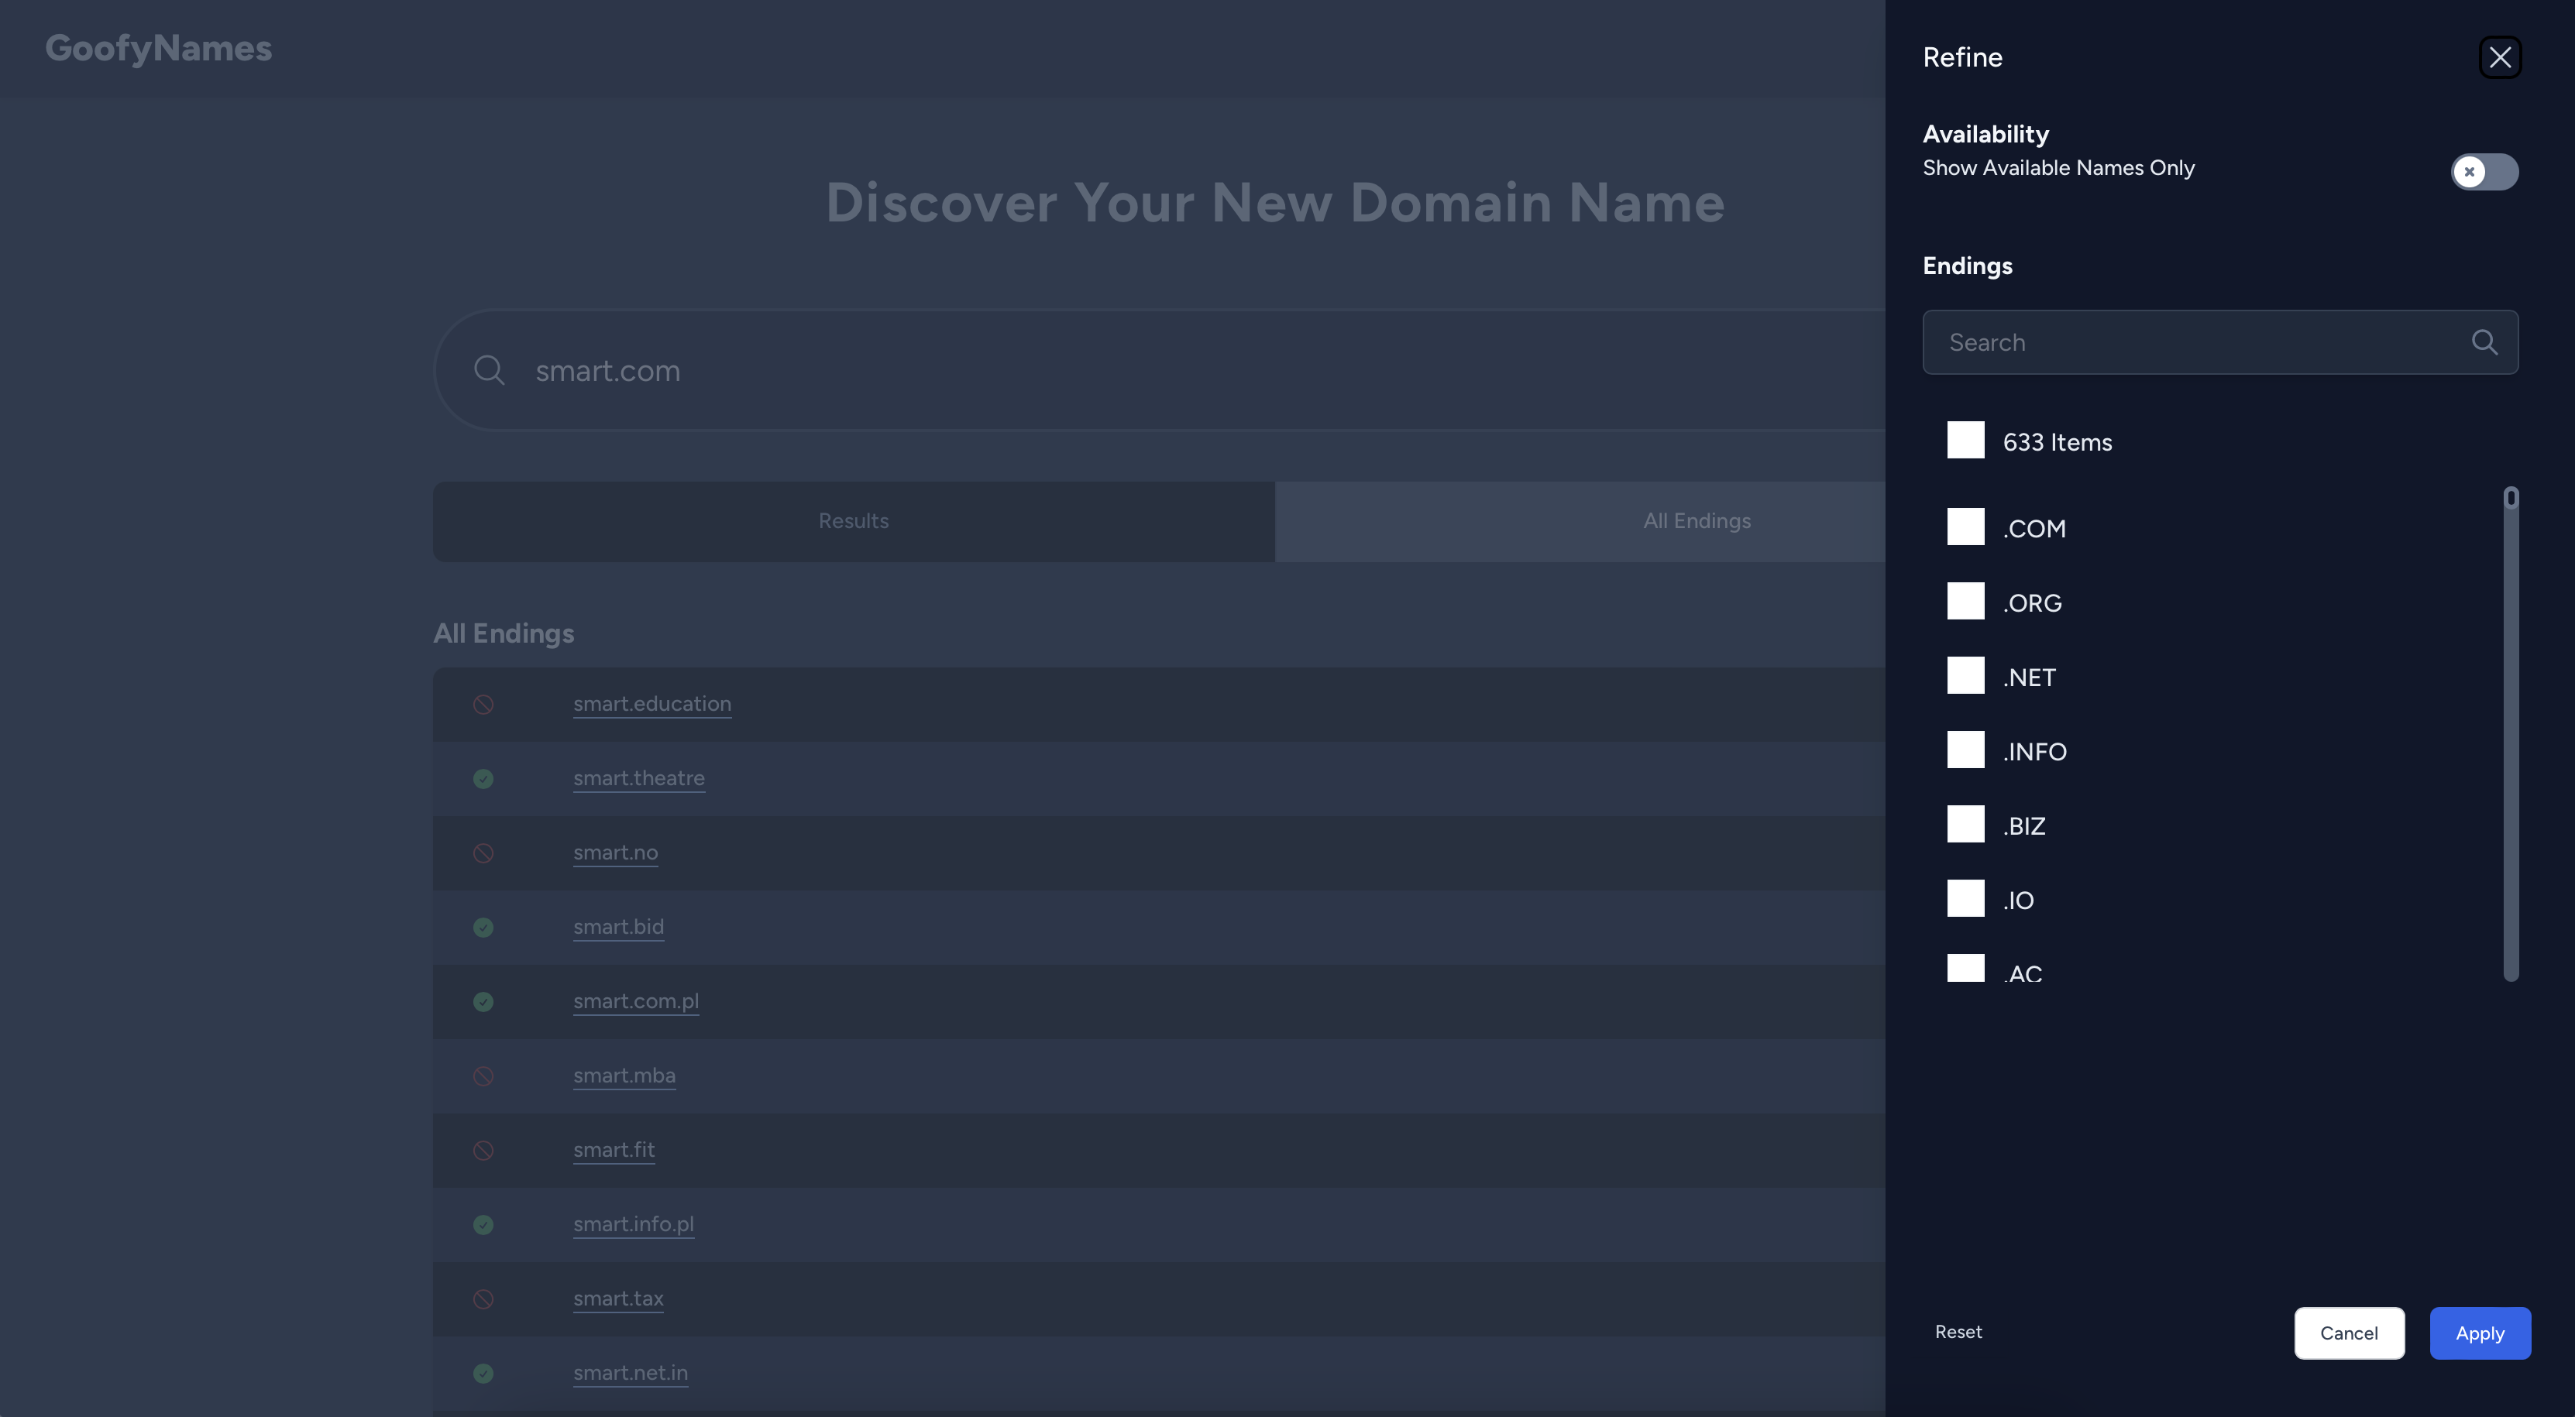Click the magnifier icon in Endings search
The width and height of the screenshot is (2575, 1417).
pos(2484,341)
